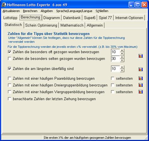Enable 'benachbarte Zahlen der letzten Ziehung' option
This screenshot has height=141, width=149.
point(9,99)
